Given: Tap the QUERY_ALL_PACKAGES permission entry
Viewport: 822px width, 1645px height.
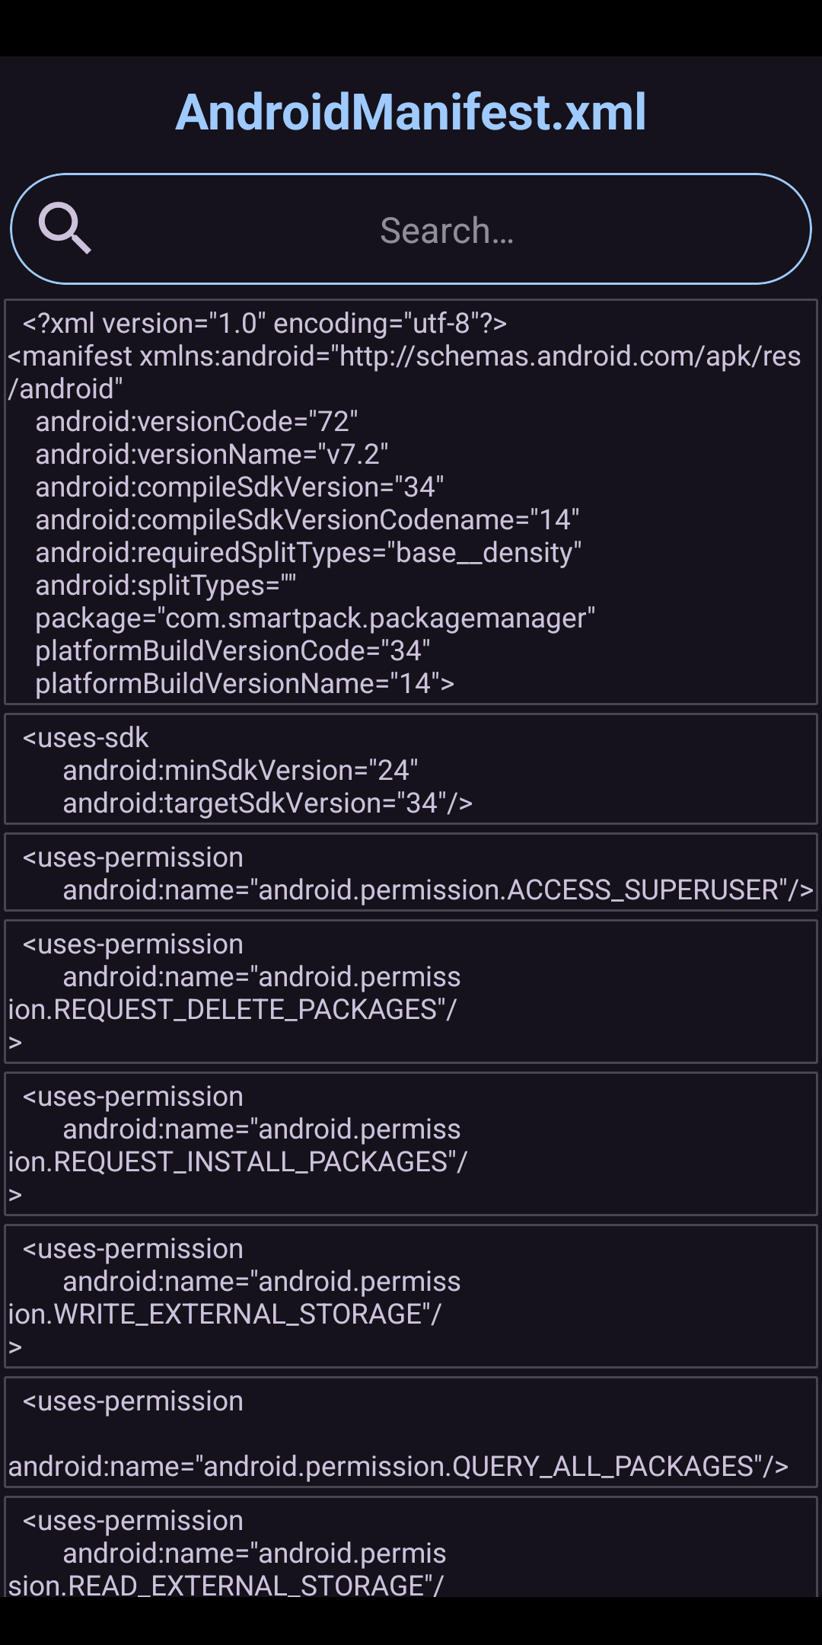Looking at the screenshot, I should click(411, 1433).
